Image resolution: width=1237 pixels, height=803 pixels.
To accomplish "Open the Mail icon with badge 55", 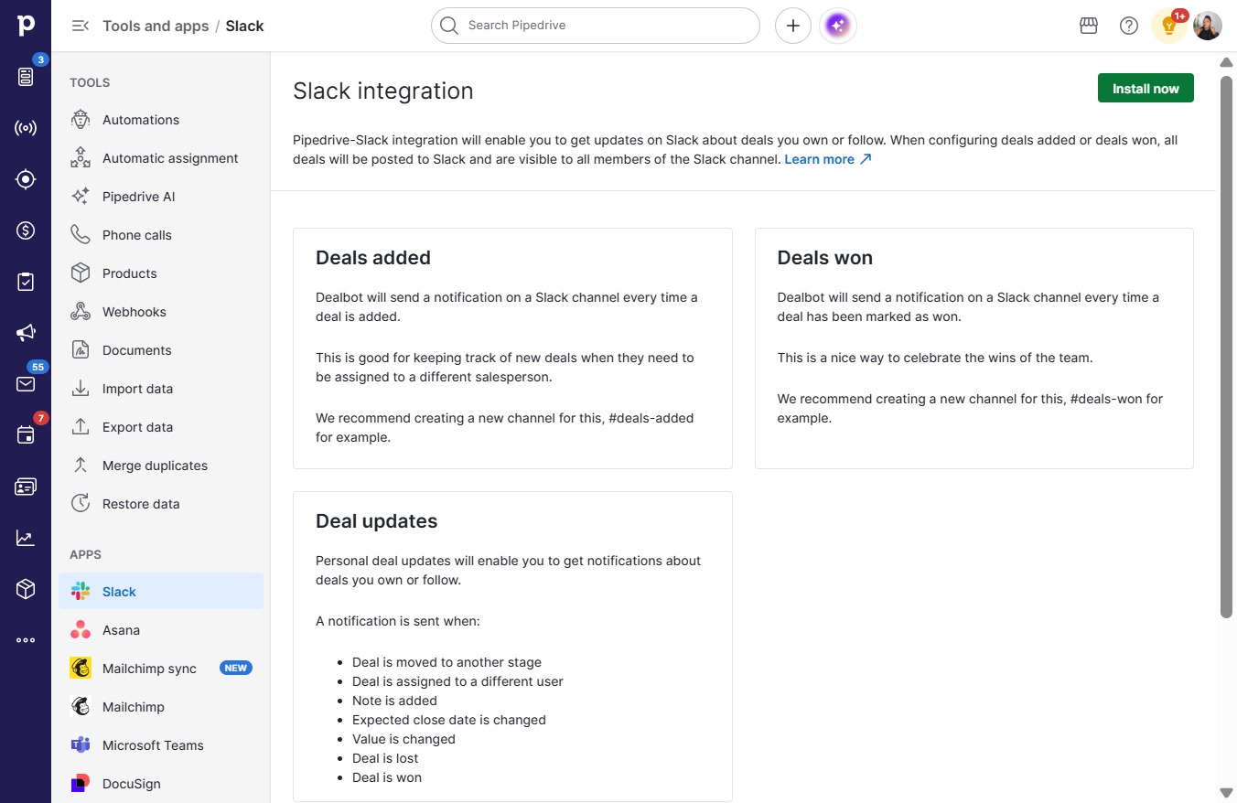I will [26, 384].
